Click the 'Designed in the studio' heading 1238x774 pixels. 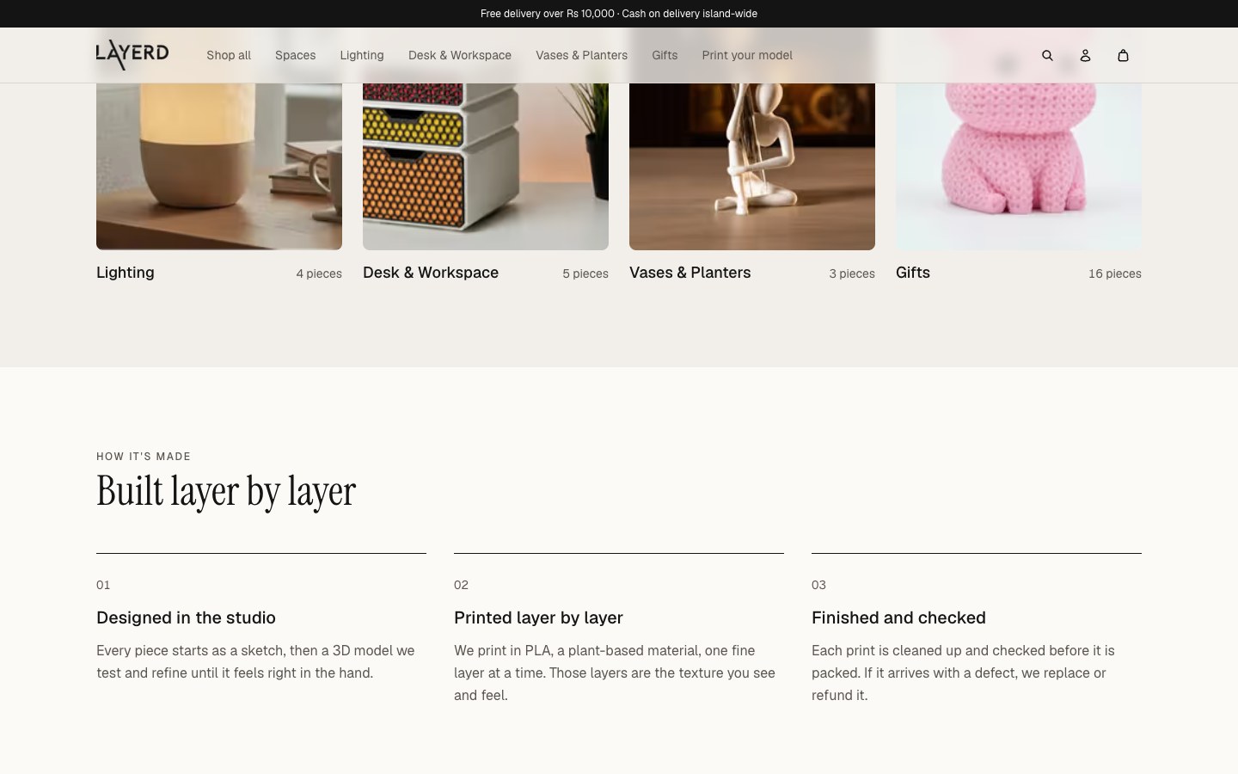pyautogui.click(x=186, y=617)
